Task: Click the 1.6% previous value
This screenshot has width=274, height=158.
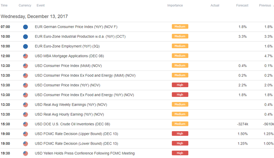Action: click(x=268, y=46)
